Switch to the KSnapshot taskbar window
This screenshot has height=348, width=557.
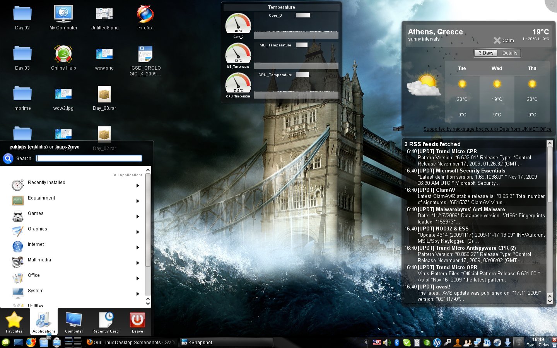tap(226, 342)
